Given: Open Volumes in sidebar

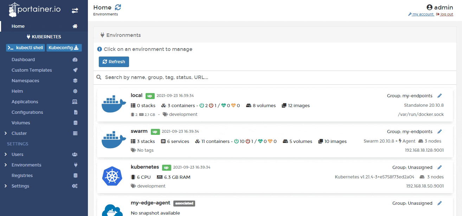Looking at the screenshot, I should click(x=21, y=123).
